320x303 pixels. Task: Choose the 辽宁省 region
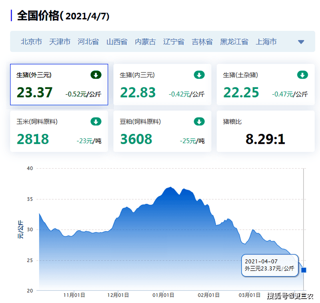tap(174, 42)
